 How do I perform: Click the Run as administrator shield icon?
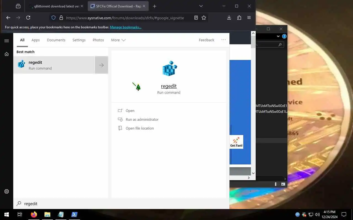point(120,119)
